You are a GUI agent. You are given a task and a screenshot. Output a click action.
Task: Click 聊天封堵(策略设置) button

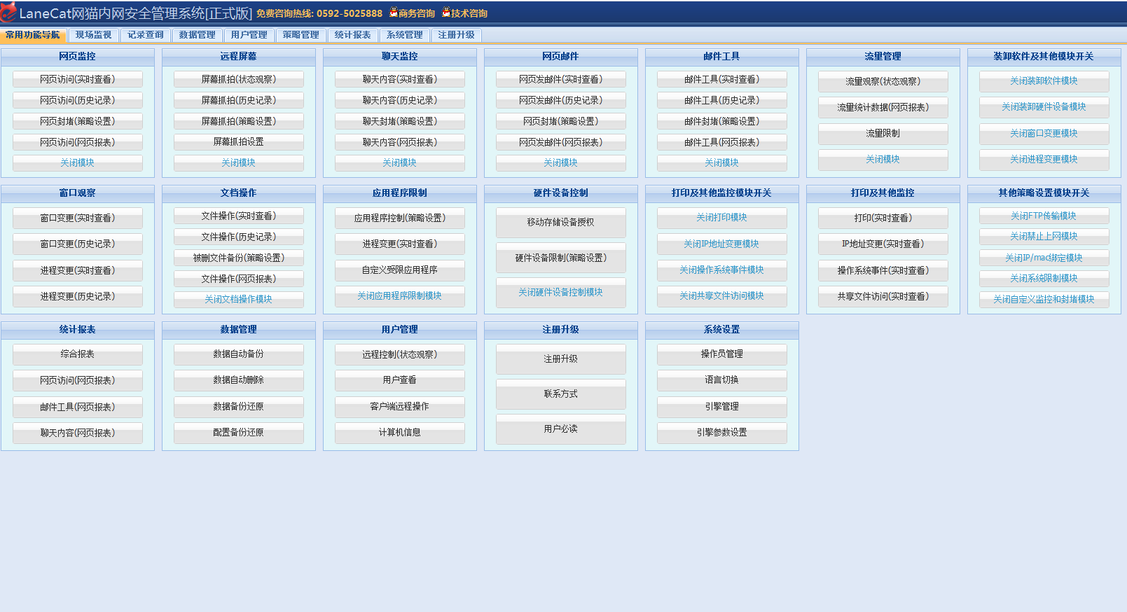tap(399, 122)
